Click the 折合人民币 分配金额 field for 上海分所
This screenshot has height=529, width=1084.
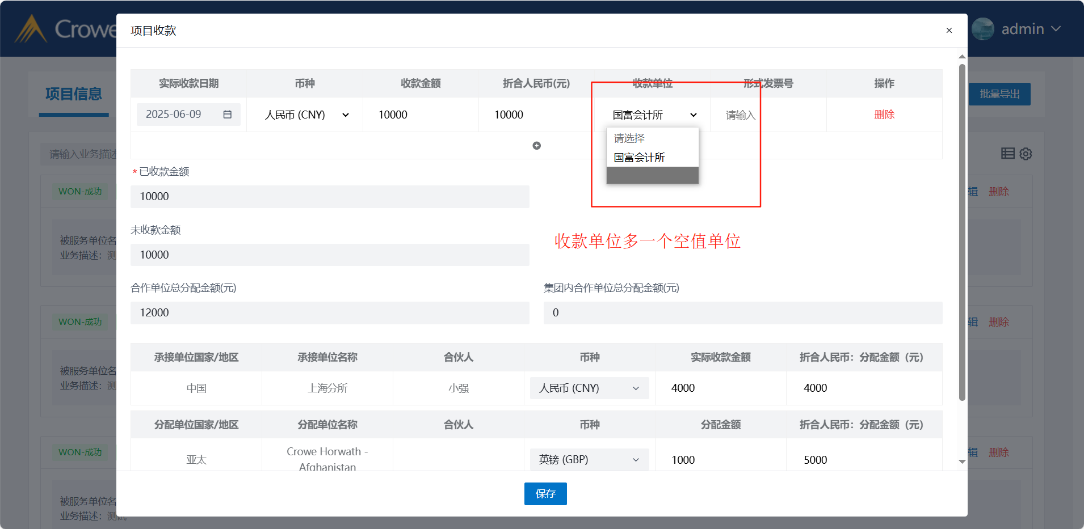pos(864,388)
